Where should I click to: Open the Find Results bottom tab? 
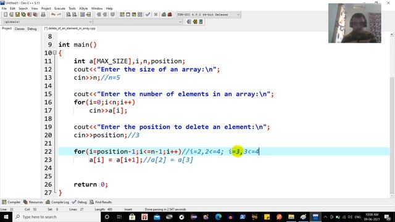(x=101, y=202)
